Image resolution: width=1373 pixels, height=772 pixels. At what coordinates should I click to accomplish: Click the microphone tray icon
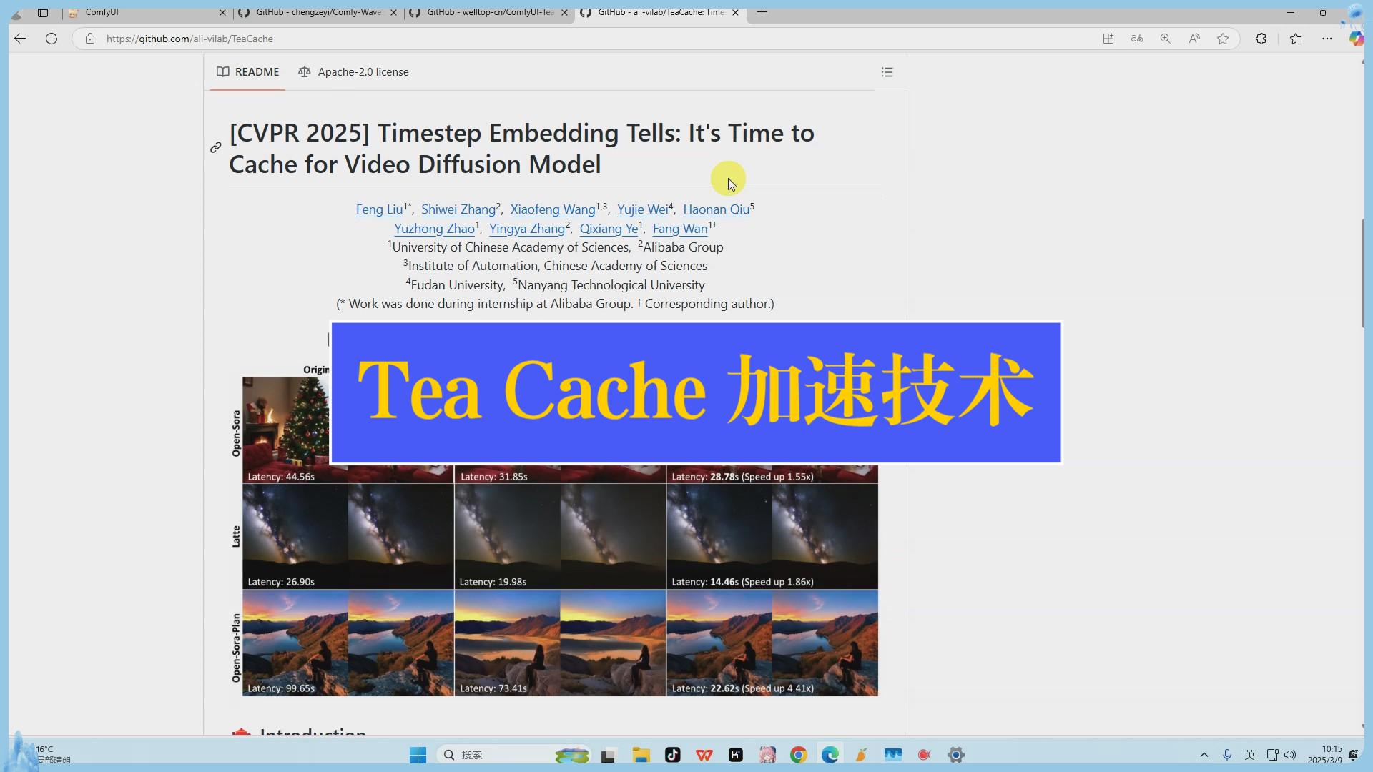coord(1227,755)
